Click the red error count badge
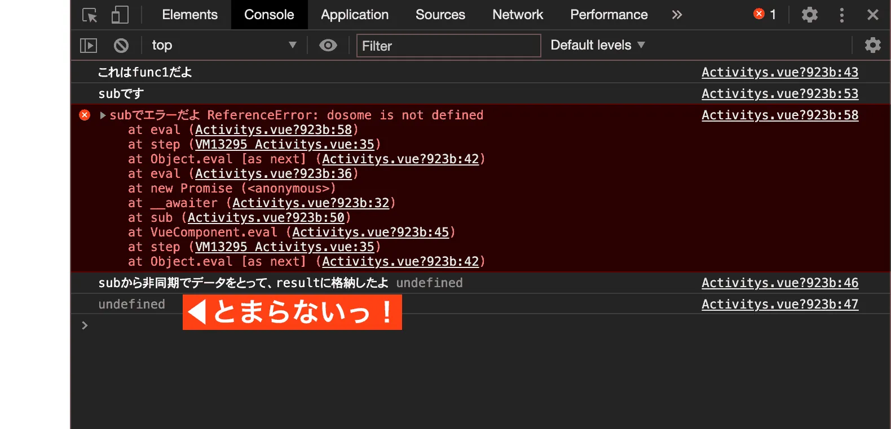 [x=765, y=14]
